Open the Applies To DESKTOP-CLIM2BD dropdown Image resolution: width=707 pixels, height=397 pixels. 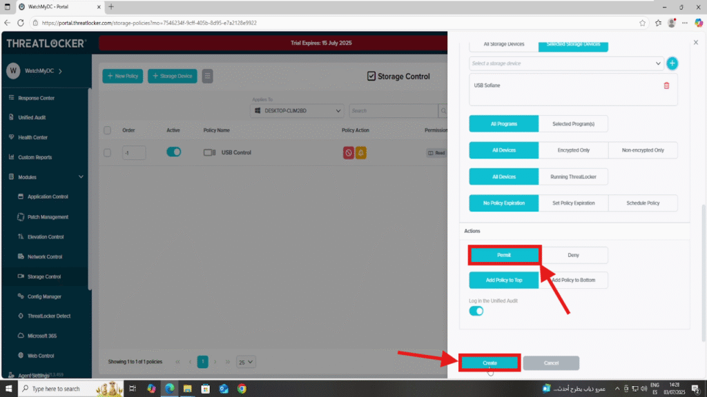[297, 111]
